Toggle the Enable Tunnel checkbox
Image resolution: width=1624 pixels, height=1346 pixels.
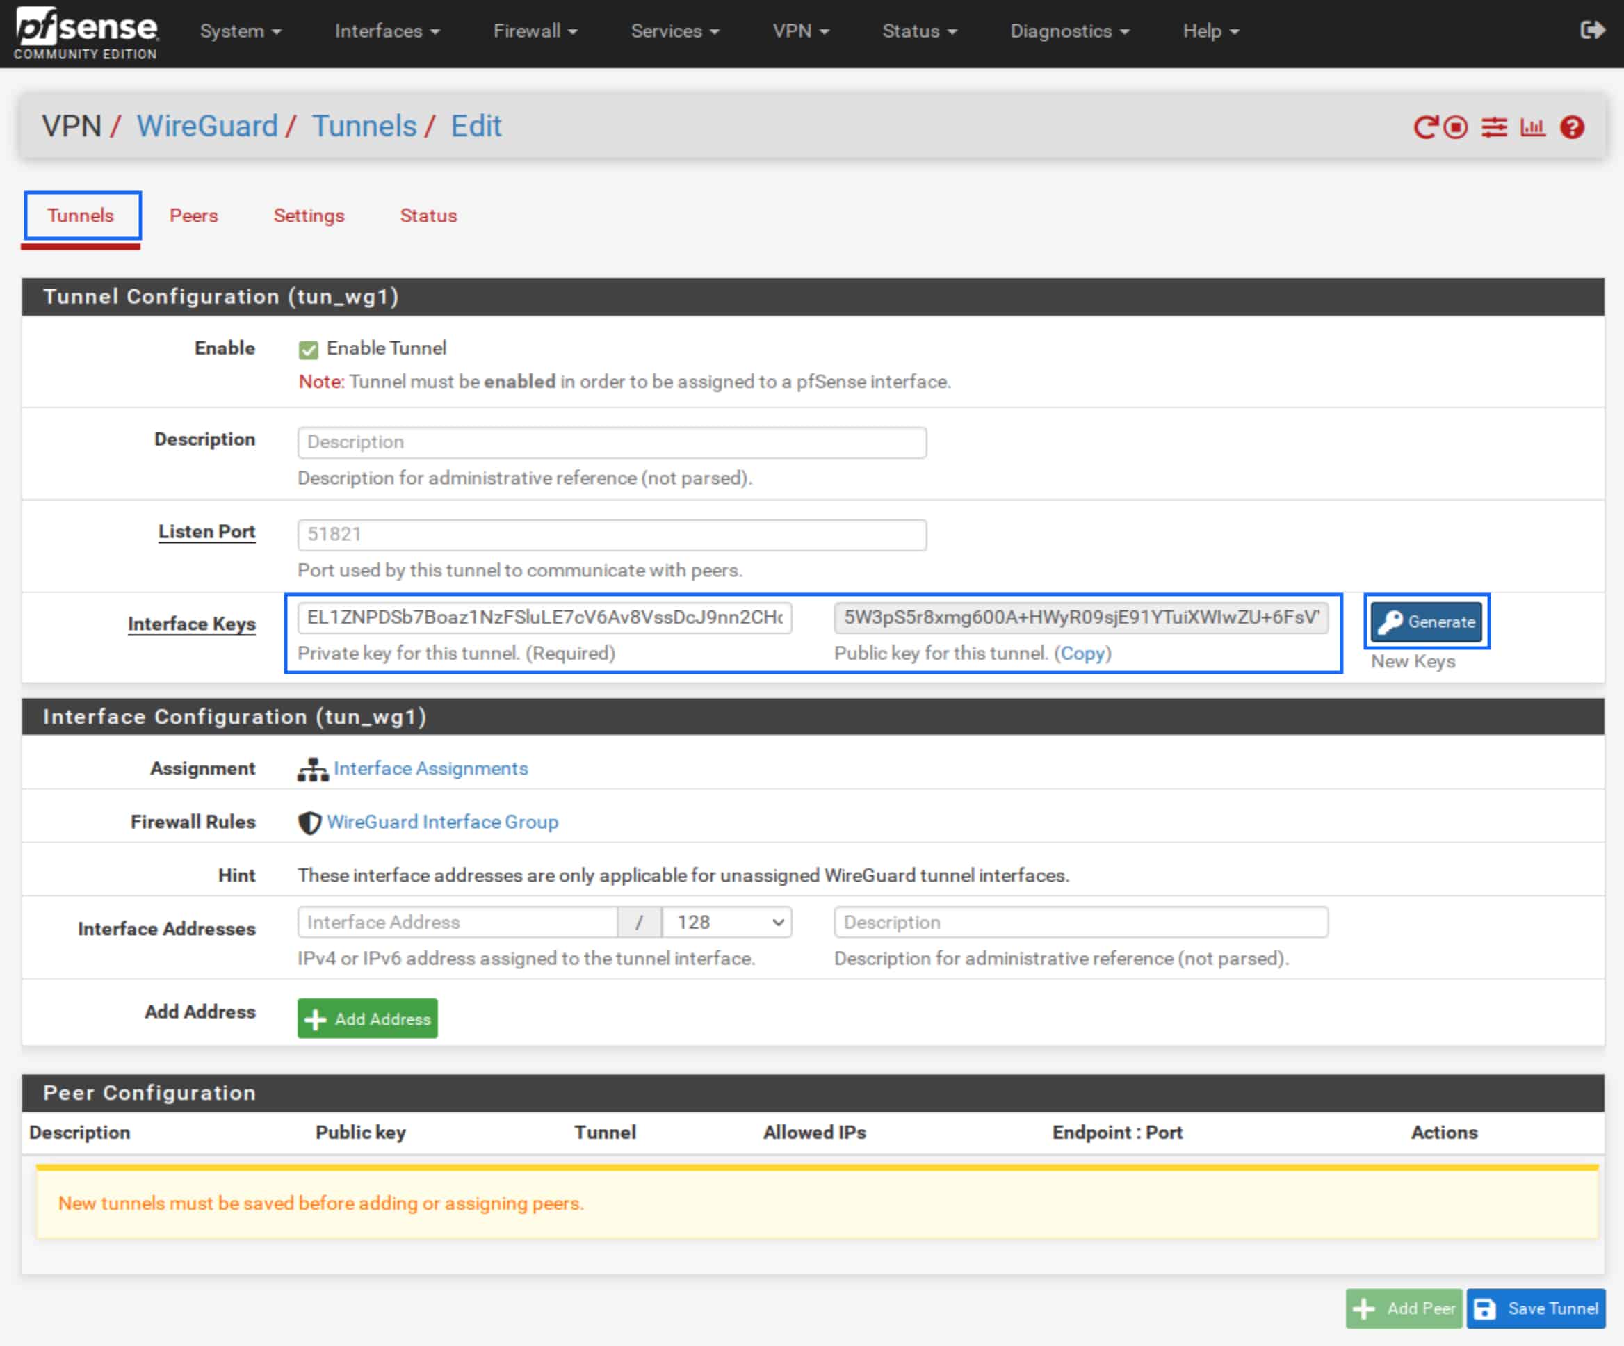(x=309, y=350)
